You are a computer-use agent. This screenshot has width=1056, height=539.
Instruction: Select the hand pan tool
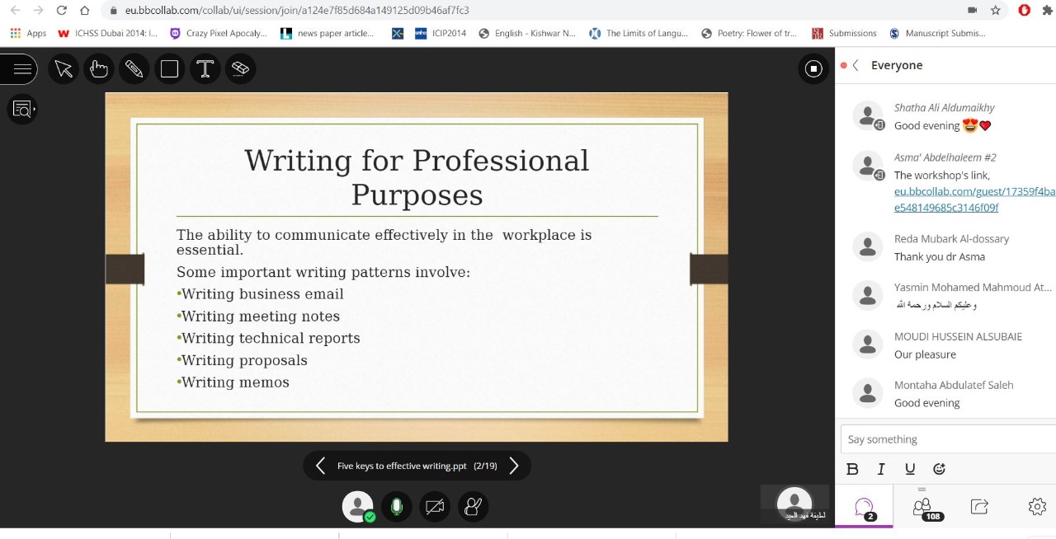(x=99, y=69)
